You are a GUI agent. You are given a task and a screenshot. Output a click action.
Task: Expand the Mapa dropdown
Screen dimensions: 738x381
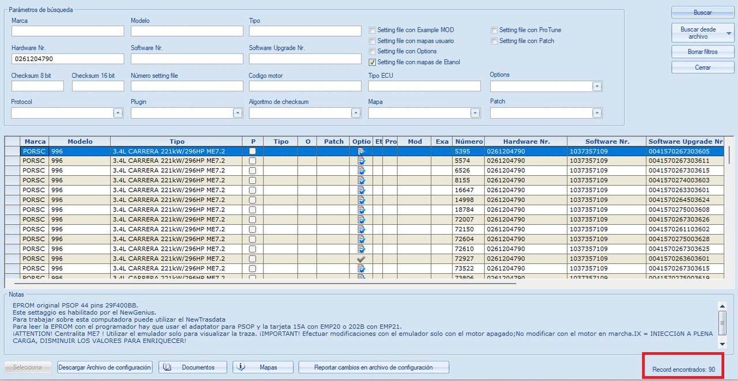point(475,114)
